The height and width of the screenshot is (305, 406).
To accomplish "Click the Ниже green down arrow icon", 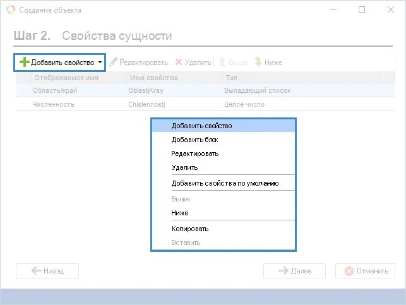I will [x=258, y=62].
